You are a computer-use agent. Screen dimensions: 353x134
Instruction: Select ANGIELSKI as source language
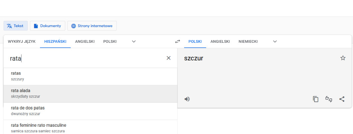click(x=85, y=41)
